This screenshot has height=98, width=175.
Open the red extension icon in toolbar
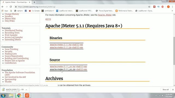click(154, 7)
